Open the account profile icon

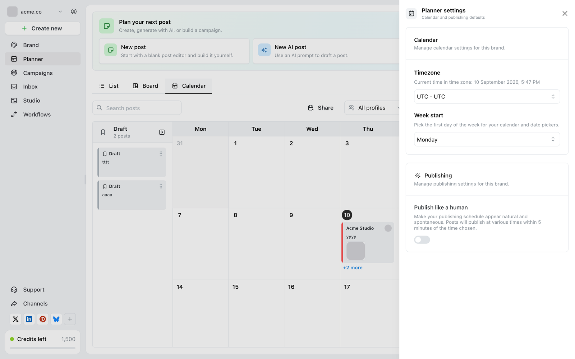74,11
